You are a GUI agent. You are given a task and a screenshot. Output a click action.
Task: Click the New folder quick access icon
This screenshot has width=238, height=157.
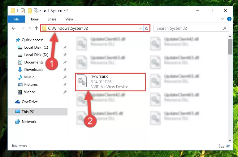[30, 11]
